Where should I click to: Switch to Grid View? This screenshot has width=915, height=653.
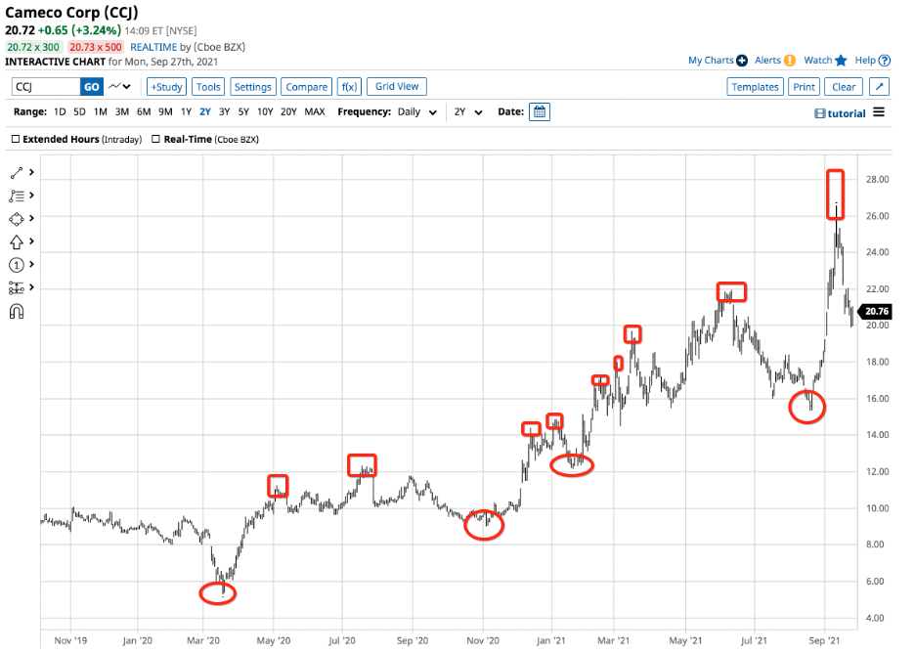(397, 86)
